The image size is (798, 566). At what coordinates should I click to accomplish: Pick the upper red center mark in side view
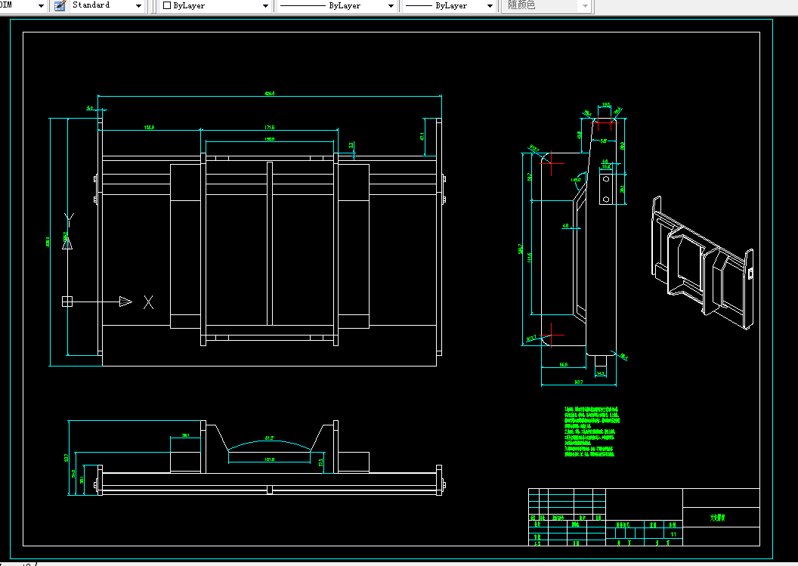click(552, 163)
